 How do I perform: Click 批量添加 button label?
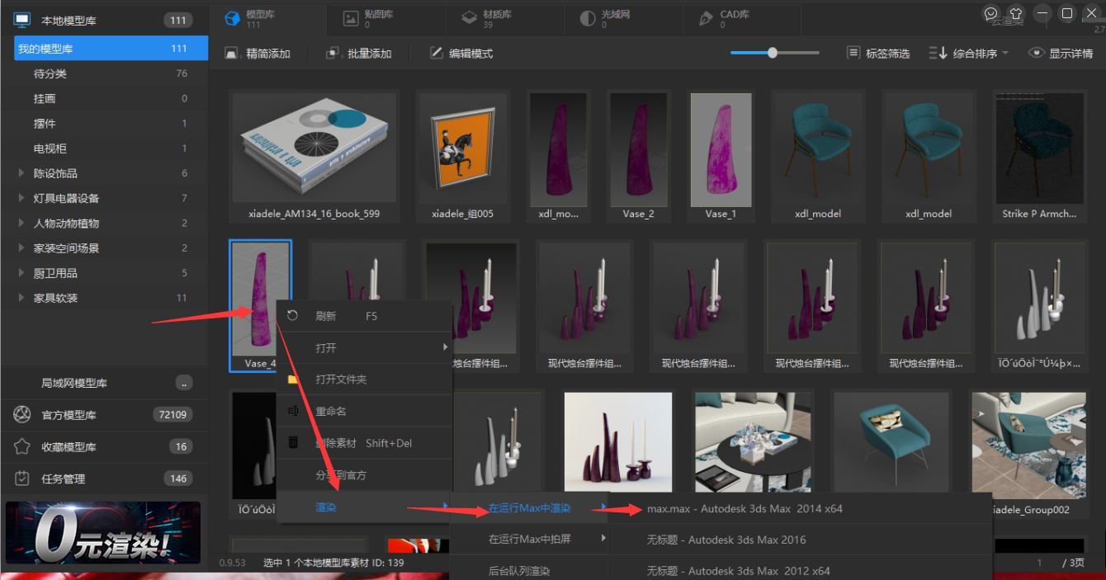tap(370, 54)
